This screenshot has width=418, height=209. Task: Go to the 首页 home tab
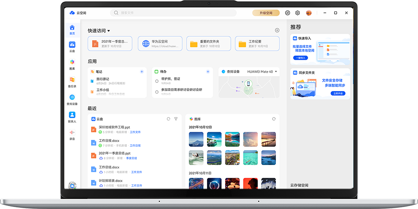[72, 30]
